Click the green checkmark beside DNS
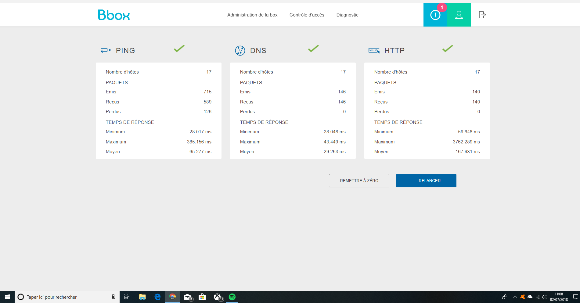 coord(313,48)
